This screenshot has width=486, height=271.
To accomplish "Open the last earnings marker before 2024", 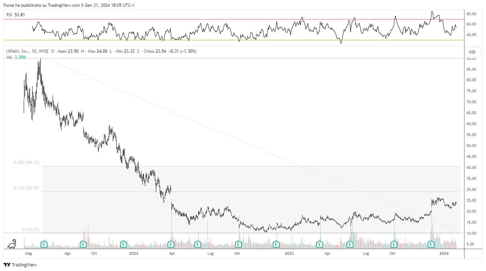I will [431, 244].
